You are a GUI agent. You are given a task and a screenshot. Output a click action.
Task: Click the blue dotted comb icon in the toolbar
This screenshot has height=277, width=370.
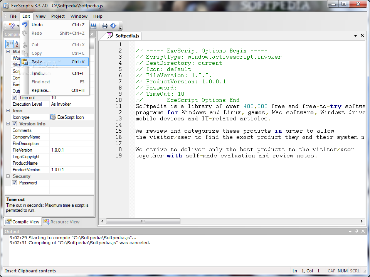click(94, 26)
